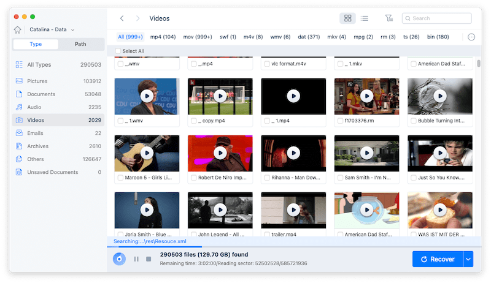
Task: Check the _1.mp4 file checkbox
Action: point(267,121)
